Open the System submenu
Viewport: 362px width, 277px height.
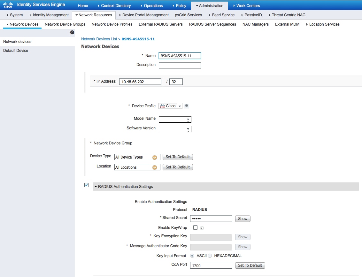pyautogui.click(x=15, y=15)
